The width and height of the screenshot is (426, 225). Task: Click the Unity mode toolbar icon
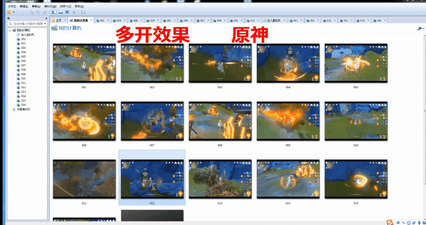pyautogui.click(x=74, y=12)
